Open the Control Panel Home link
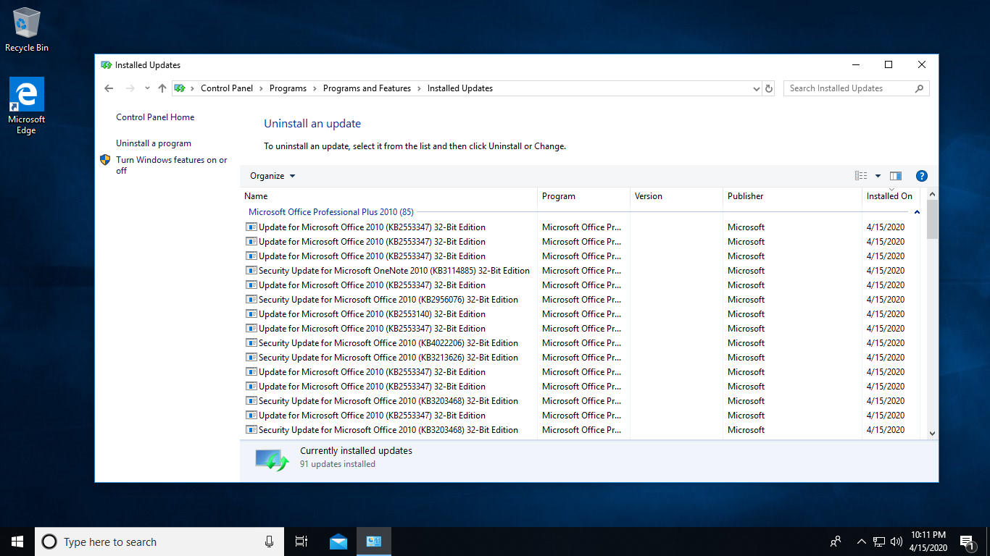The height and width of the screenshot is (556, 990). click(155, 117)
